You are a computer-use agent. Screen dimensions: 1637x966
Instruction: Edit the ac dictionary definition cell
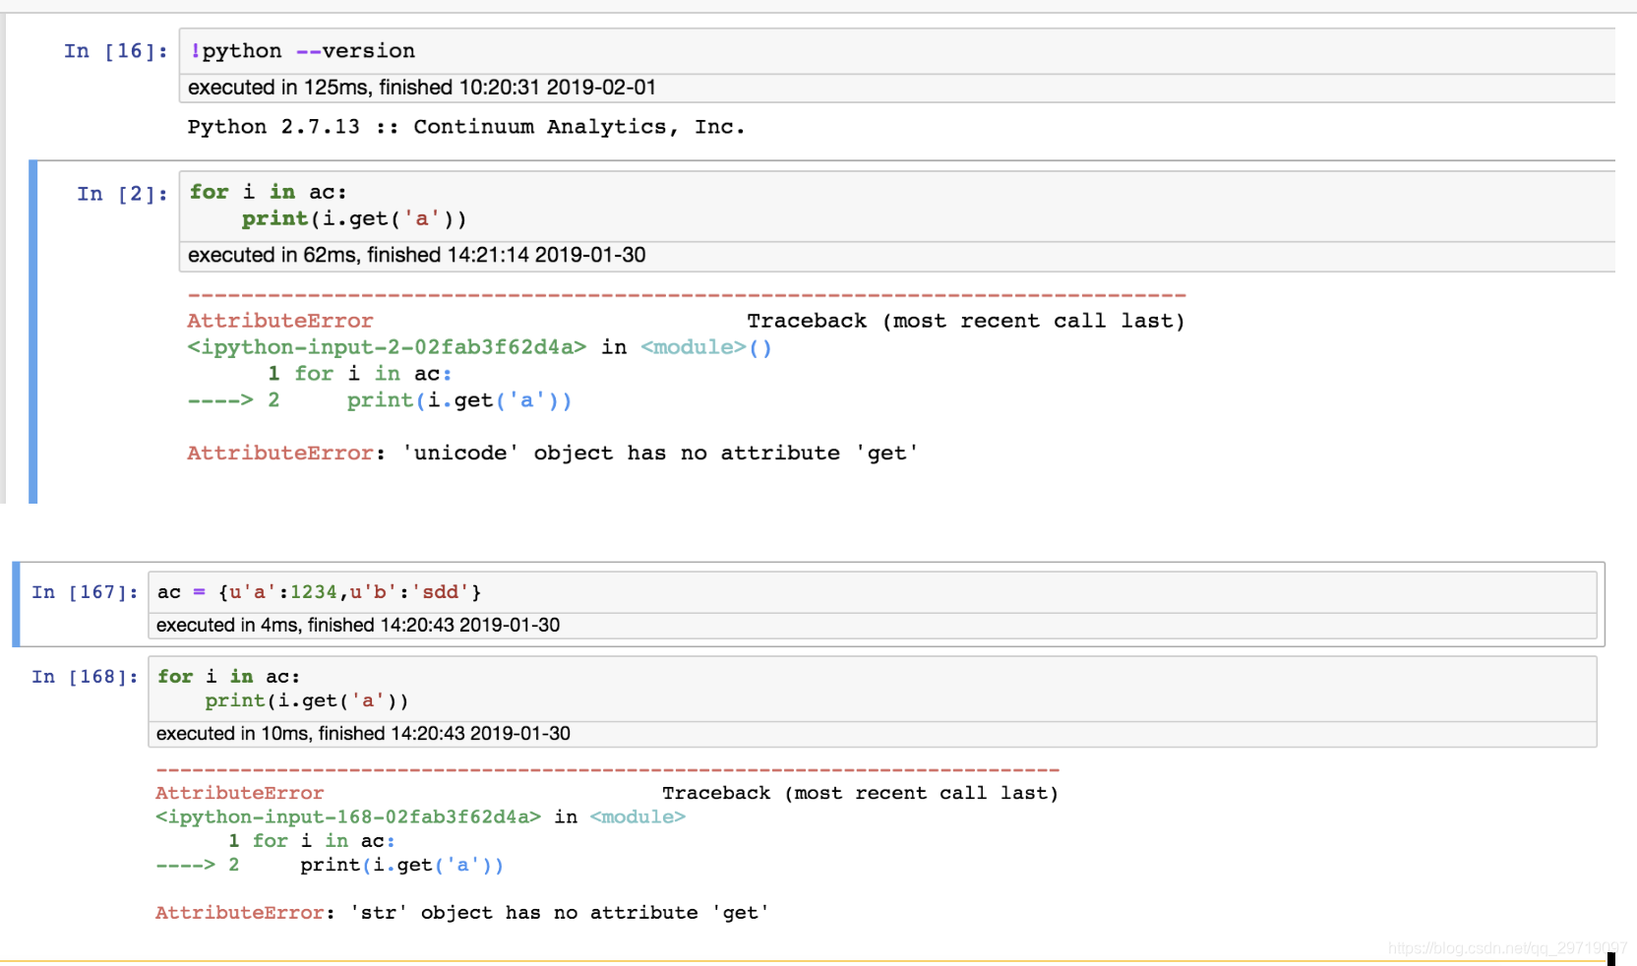[315, 591]
